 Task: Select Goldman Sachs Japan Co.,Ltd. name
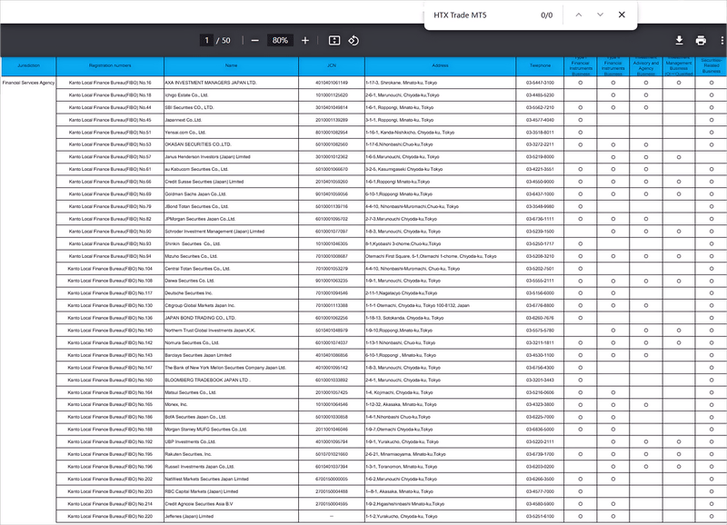coord(195,194)
